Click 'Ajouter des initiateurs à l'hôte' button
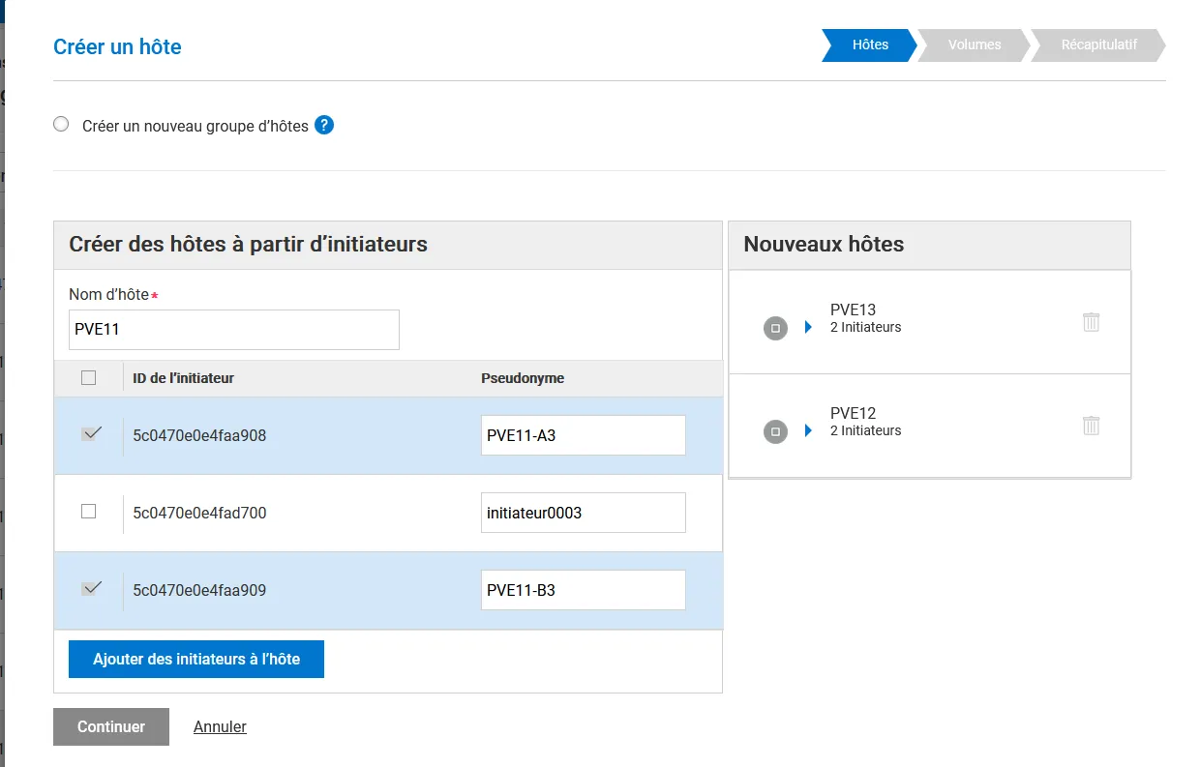Viewport: 1201px width, 767px height. (196, 659)
